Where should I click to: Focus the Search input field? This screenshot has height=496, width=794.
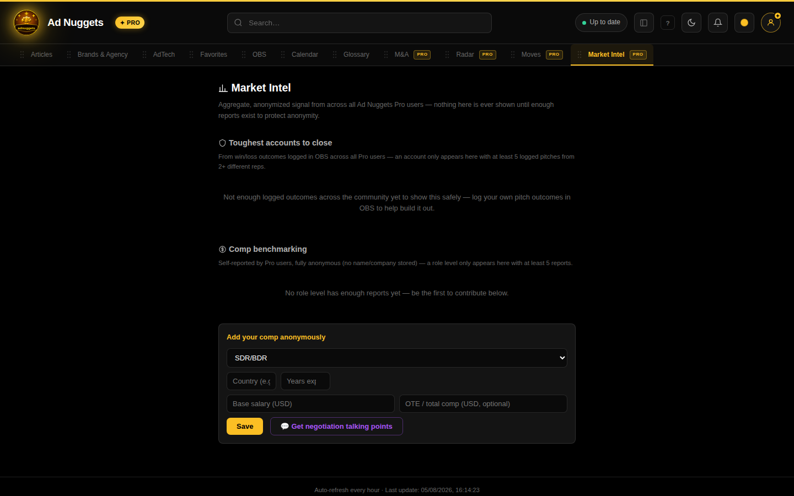(x=360, y=23)
